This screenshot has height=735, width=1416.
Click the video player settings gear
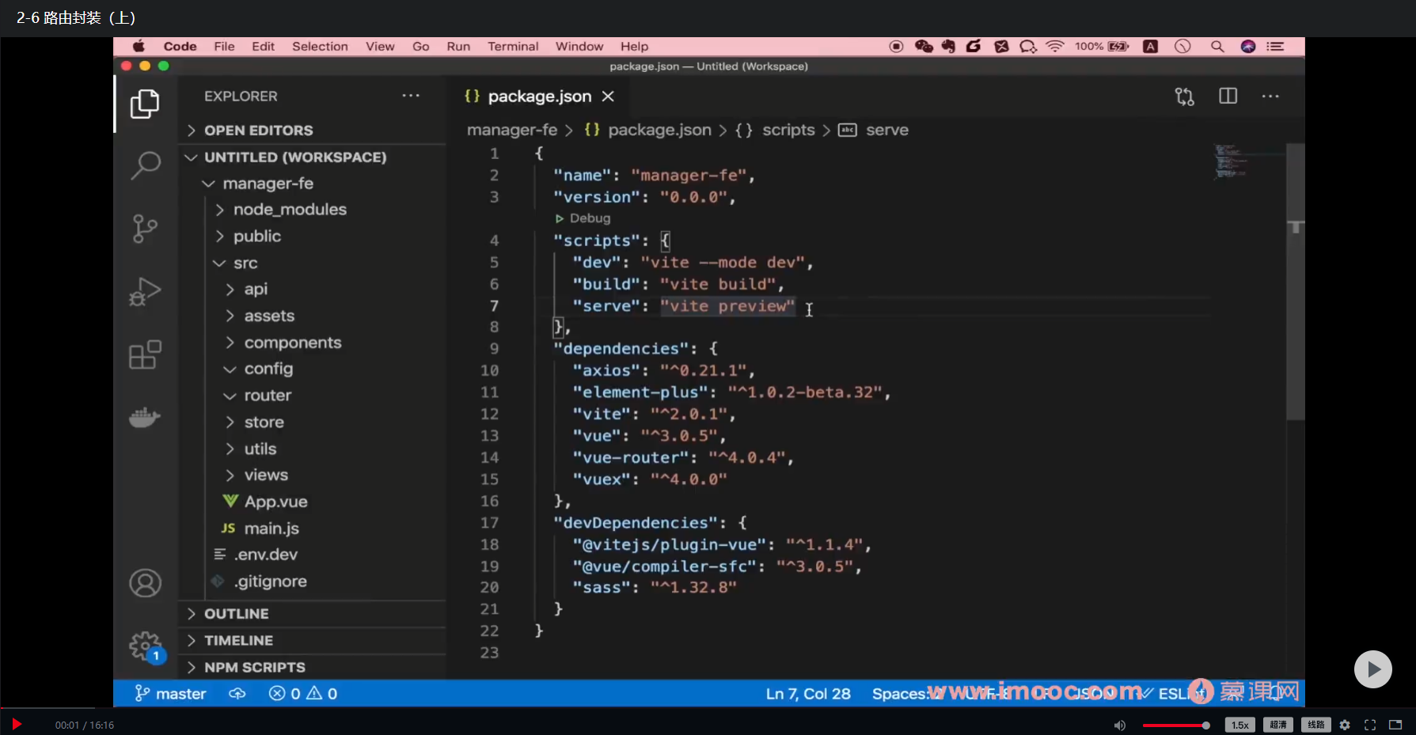coord(1345,725)
